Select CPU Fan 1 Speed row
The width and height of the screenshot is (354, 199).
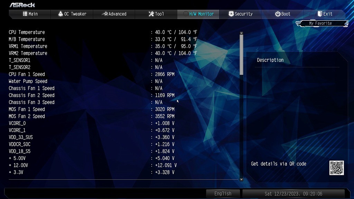click(92, 74)
